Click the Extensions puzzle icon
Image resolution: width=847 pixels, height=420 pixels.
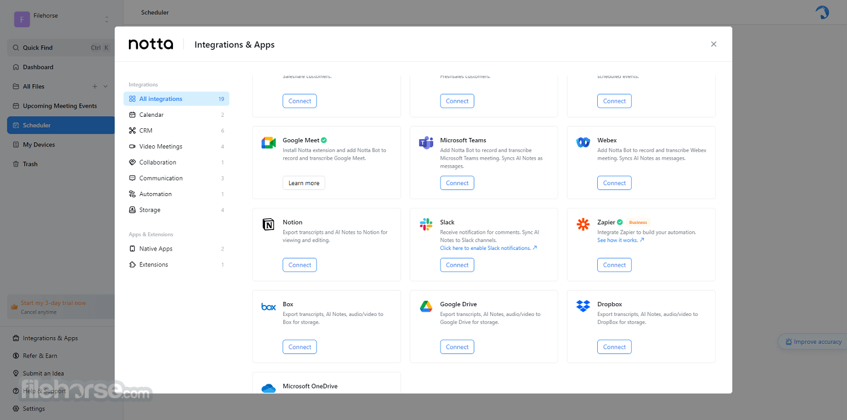(132, 264)
